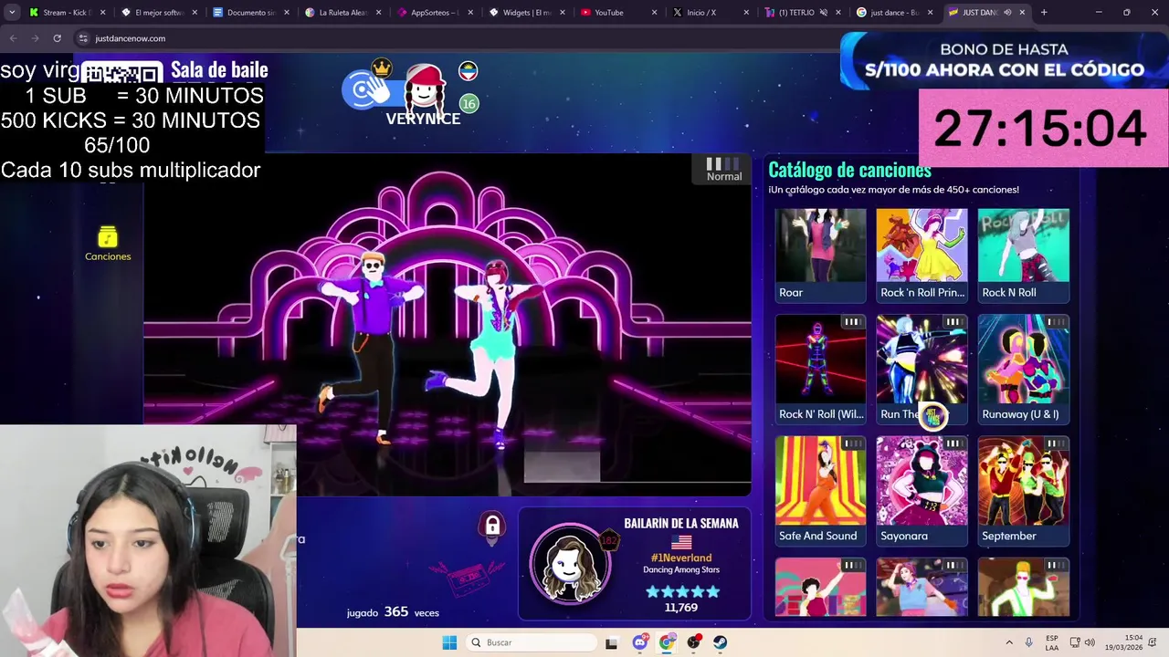Screen dimensions: 1169x657
Task: Open OBS Studio from the taskbar
Action: (x=694, y=642)
